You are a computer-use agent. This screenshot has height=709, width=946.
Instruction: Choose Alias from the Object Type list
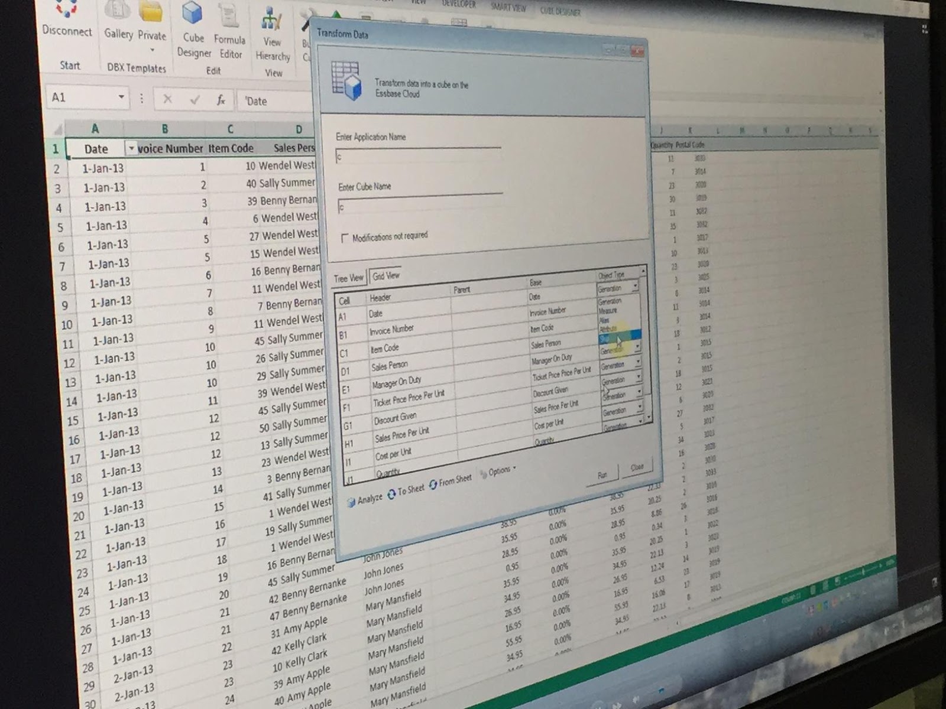click(x=604, y=320)
